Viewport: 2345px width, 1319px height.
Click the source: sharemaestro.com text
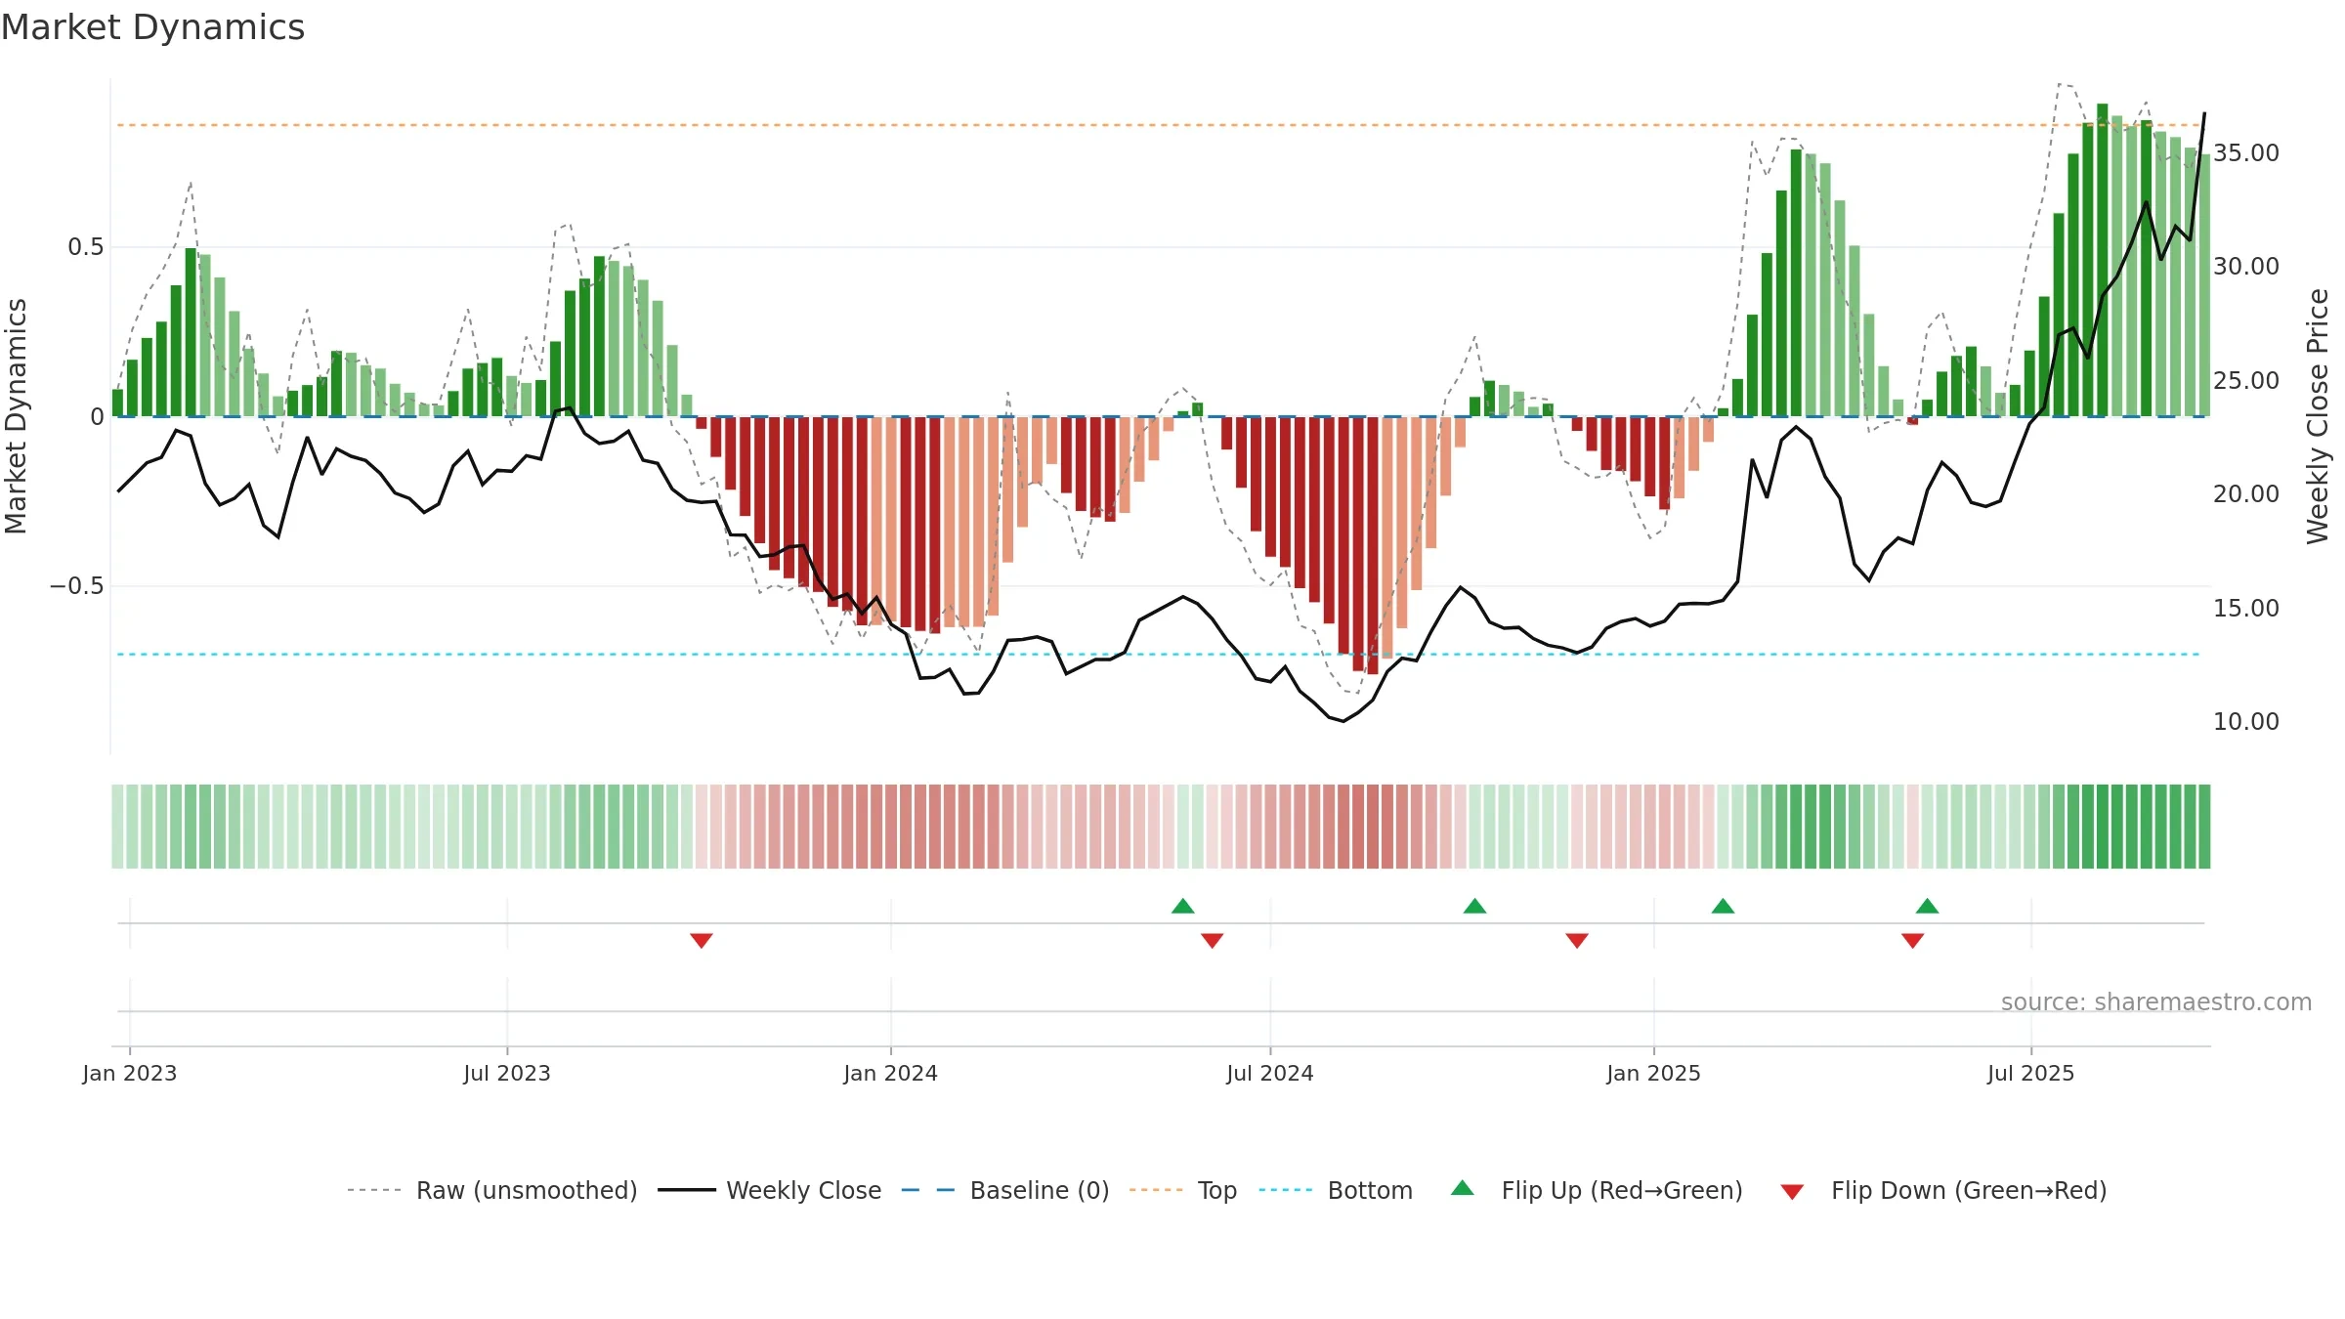pos(2156,1001)
